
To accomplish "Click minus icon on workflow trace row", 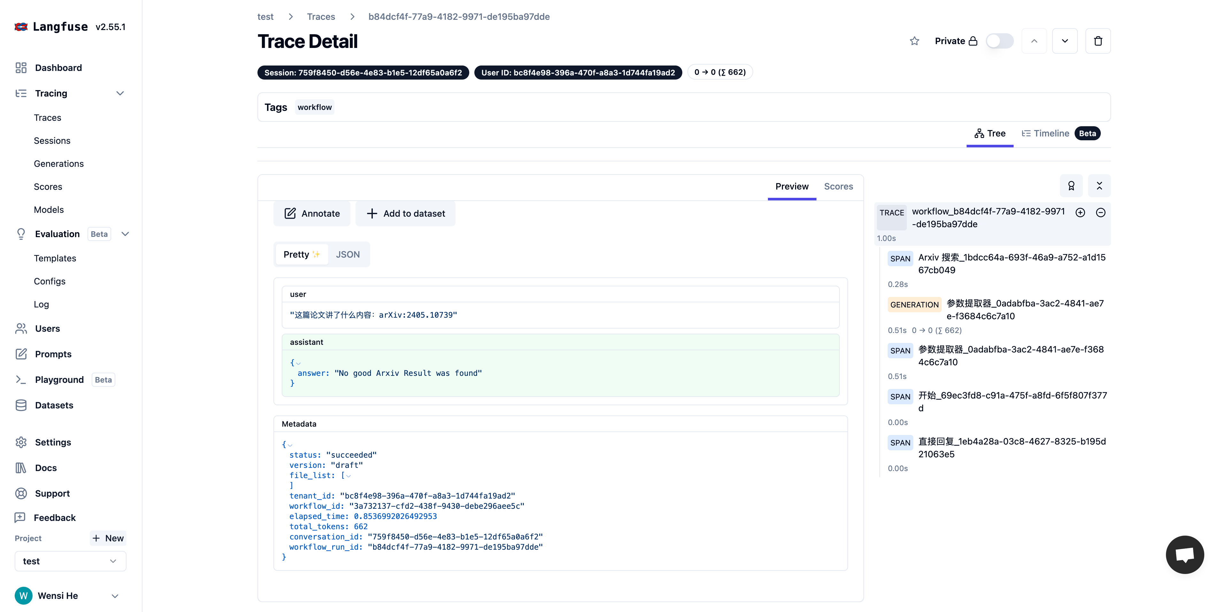I will point(1100,213).
